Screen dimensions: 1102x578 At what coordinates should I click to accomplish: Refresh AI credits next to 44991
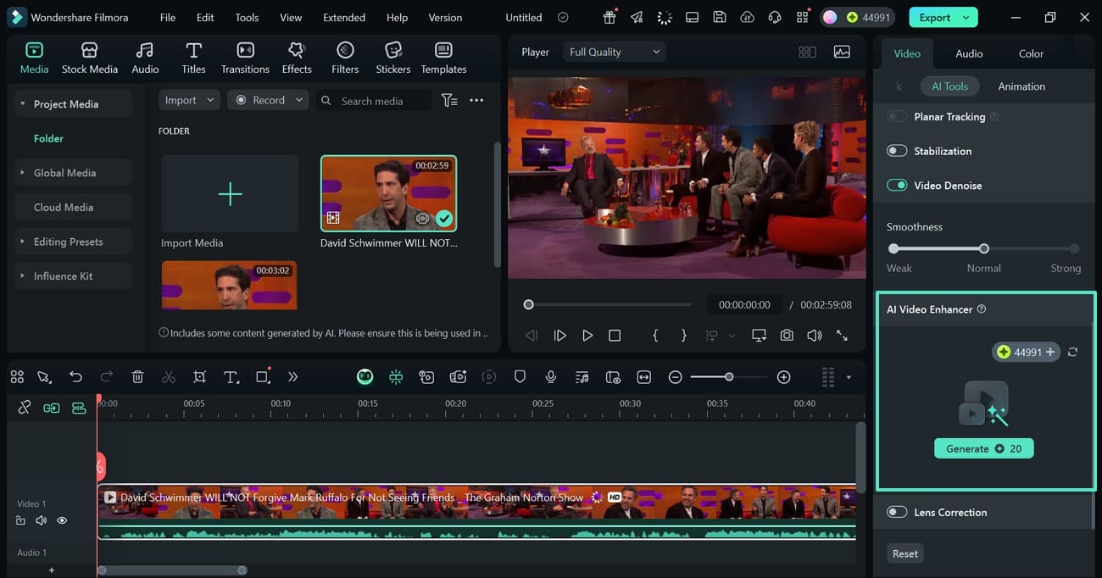[x=1072, y=352]
